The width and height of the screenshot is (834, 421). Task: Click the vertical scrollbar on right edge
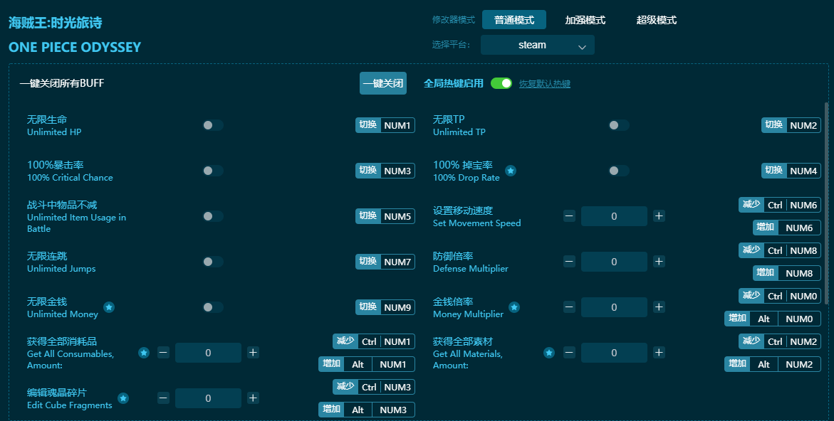pyautogui.click(x=826, y=203)
